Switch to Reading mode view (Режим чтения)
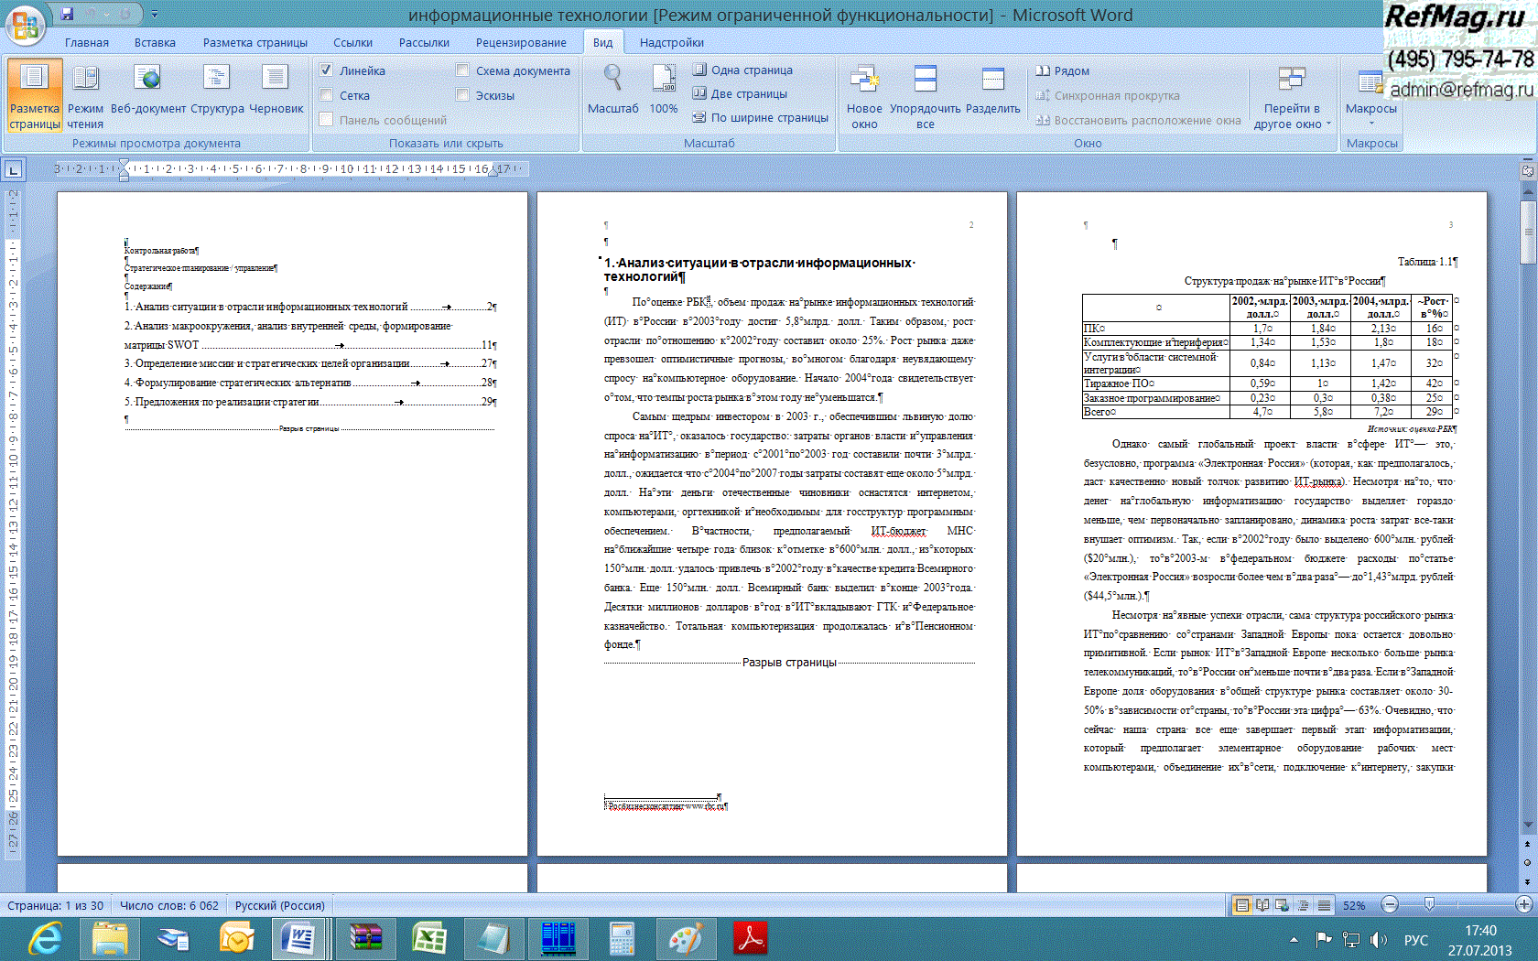 tap(85, 96)
